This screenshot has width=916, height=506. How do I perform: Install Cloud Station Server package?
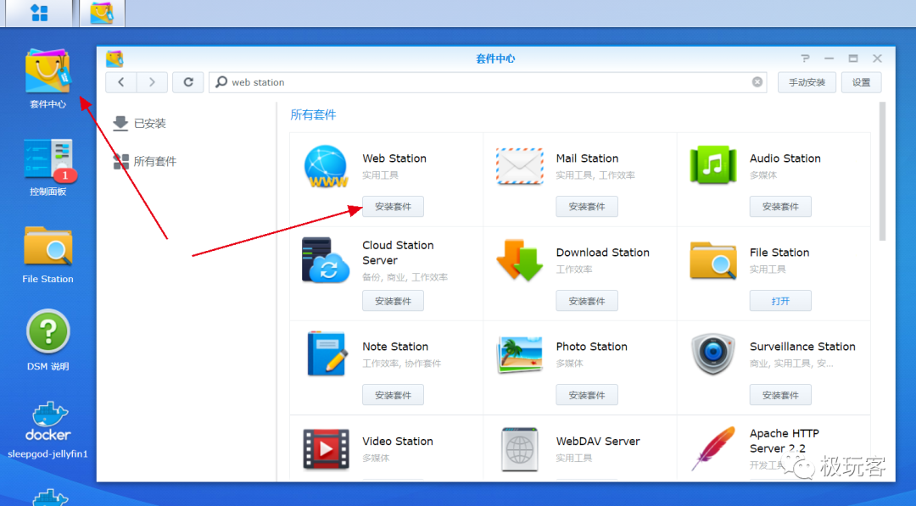[x=394, y=301]
